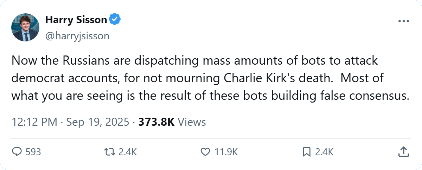Screen dimensions: 422x170
Task: Click the blue verified checkmark badge
Action: point(114,20)
